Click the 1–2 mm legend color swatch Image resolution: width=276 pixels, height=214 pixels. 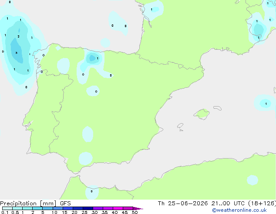27,208
